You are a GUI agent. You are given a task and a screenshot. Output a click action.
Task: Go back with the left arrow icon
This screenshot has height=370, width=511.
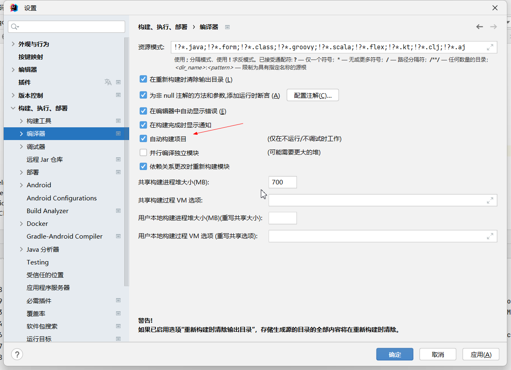479,27
